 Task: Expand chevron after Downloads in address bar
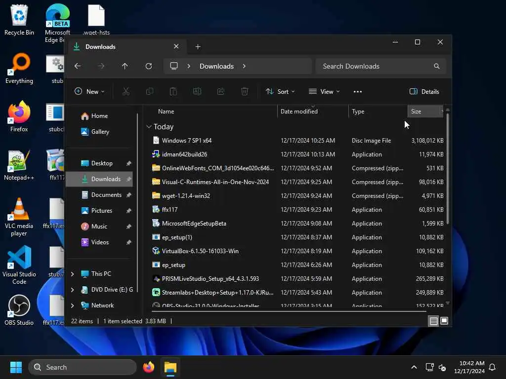pos(244,66)
